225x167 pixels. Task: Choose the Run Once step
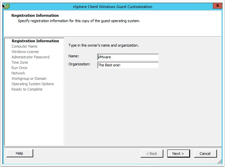pos(19,68)
